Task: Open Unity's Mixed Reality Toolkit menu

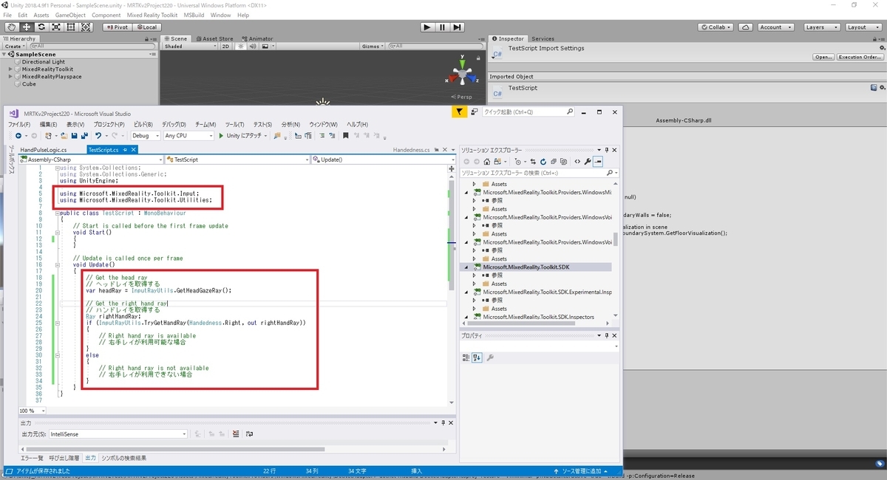Action: coord(152,15)
